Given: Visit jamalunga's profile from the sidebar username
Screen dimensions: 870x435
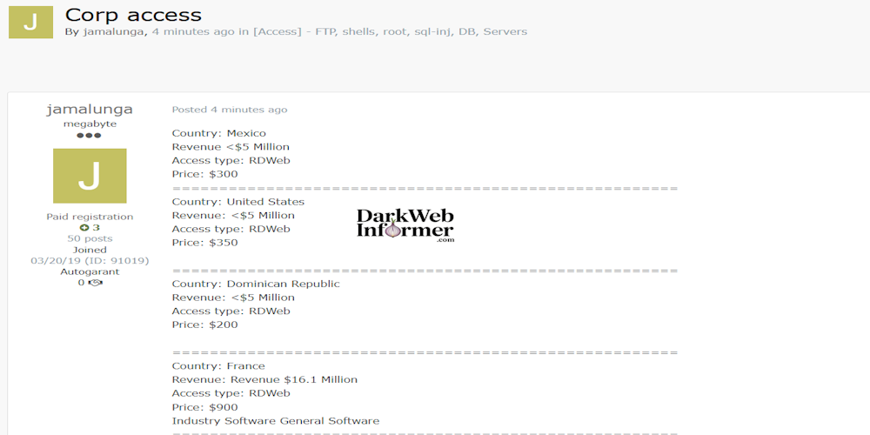Looking at the screenshot, I should coord(90,109).
